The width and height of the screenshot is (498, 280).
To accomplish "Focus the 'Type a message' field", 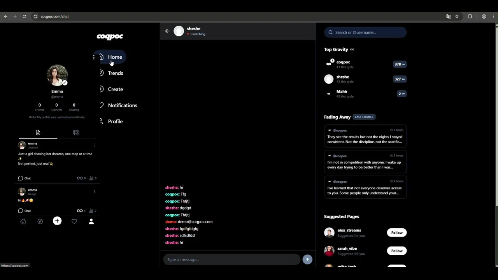I will tap(232, 260).
